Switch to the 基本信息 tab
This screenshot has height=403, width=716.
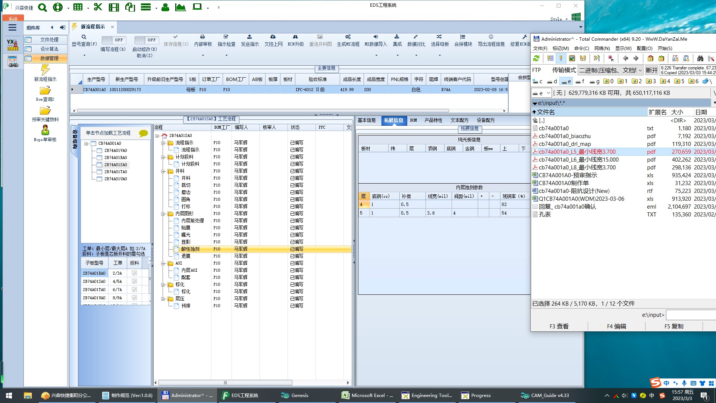coord(367,120)
